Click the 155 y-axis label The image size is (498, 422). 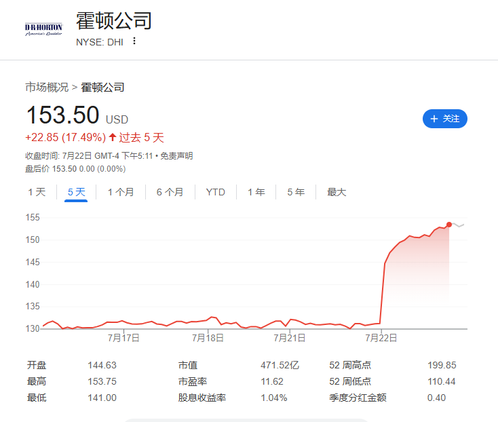33,218
